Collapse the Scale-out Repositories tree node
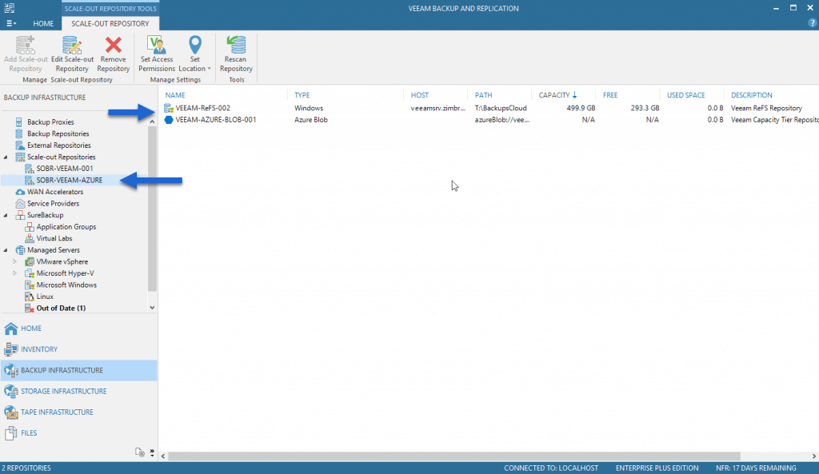This screenshot has width=819, height=474. coord(6,157)
